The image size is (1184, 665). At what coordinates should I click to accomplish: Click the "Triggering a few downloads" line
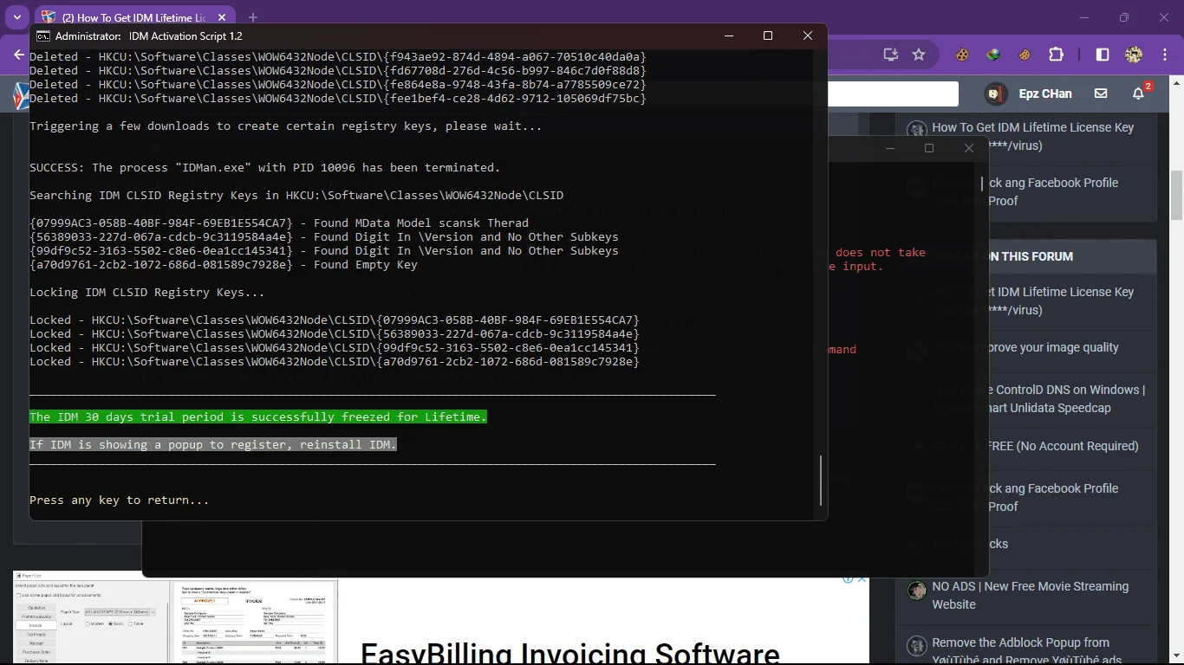[x=286, y=126]
